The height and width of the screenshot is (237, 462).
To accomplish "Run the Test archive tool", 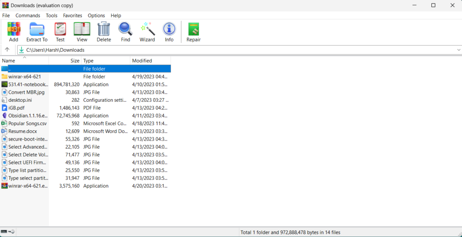I will tap(60, 32).
